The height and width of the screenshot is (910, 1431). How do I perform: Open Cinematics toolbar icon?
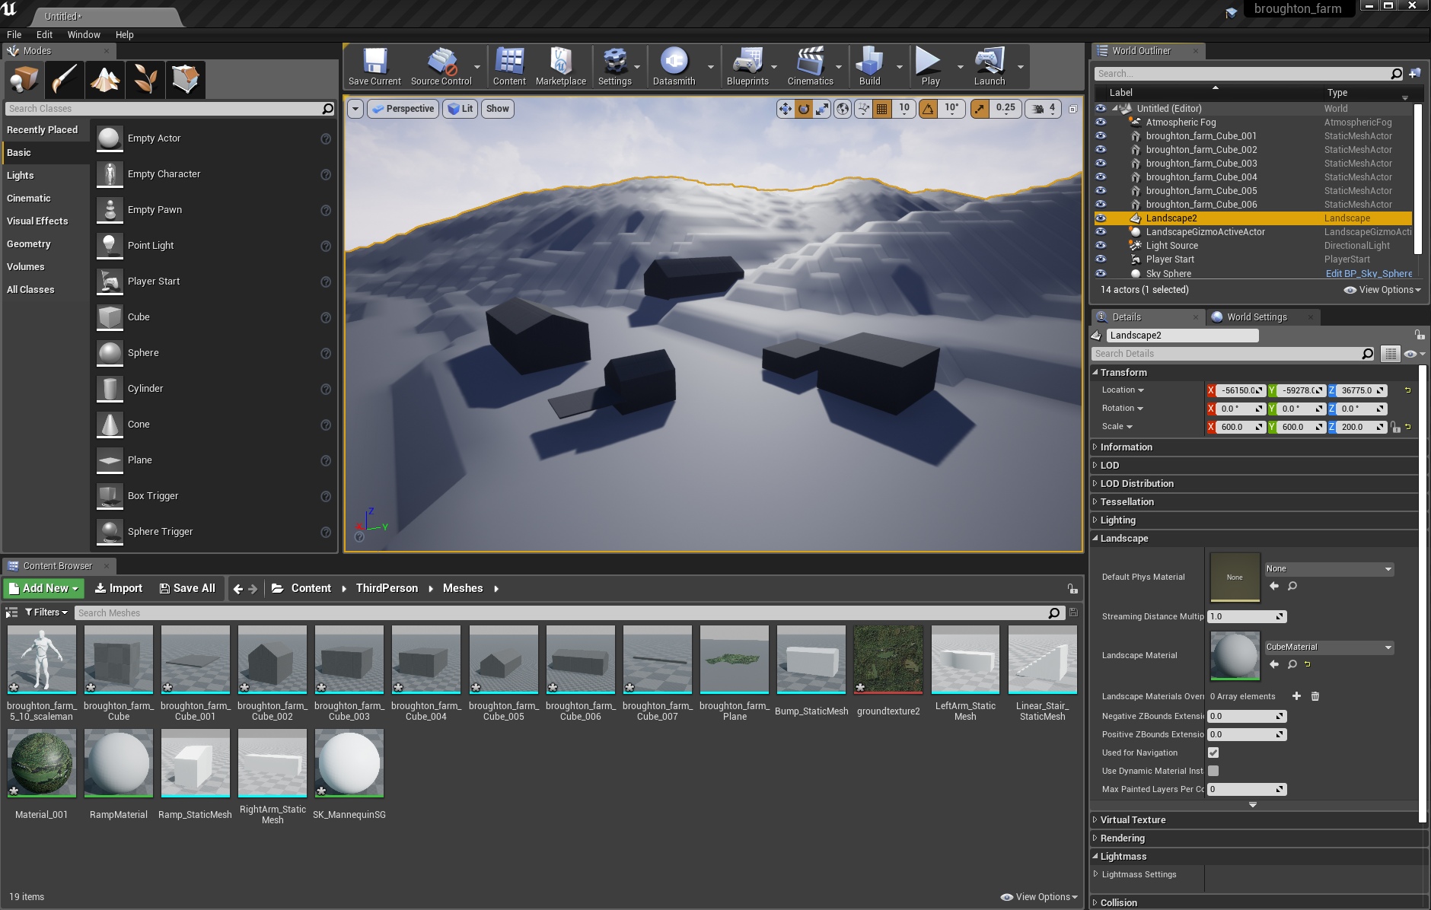(x=811, y=66)
